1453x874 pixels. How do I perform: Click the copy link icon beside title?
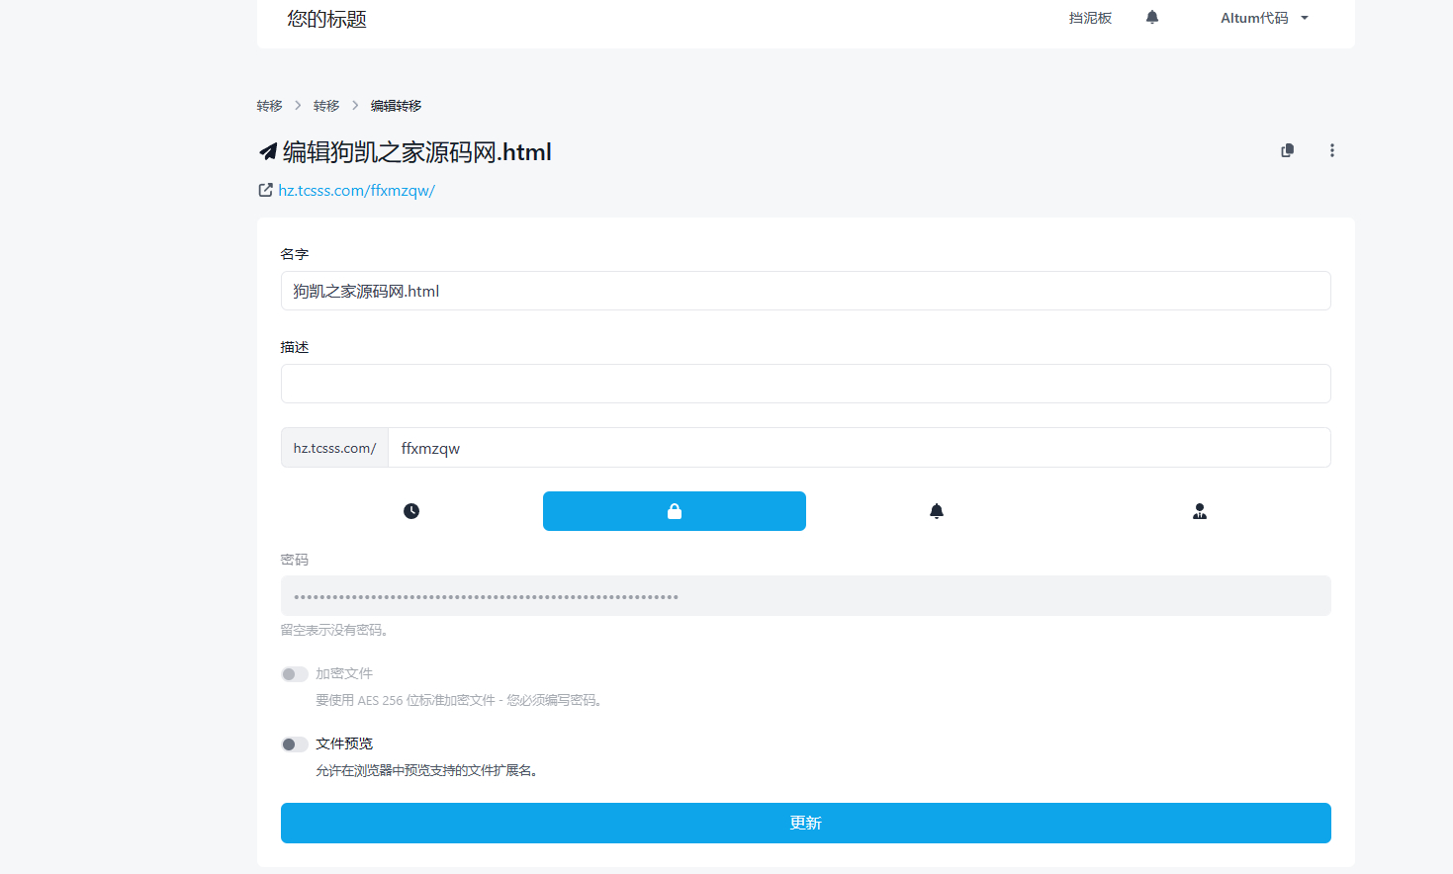point(1287,150)
